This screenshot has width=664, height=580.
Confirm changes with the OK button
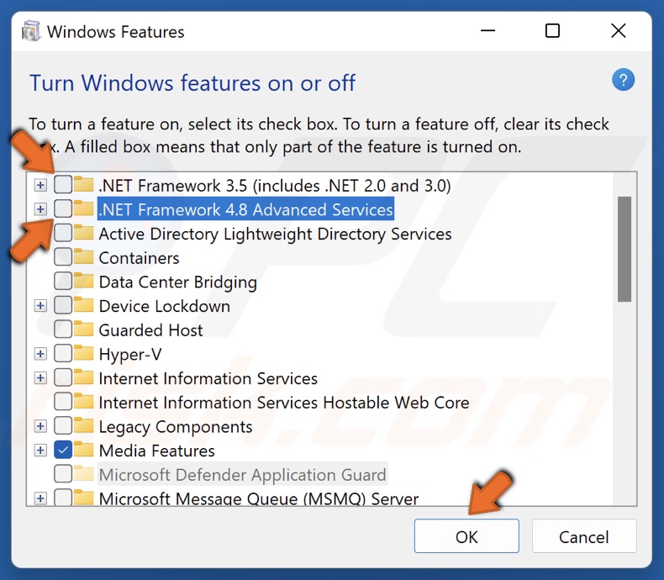tap(466, 536)
